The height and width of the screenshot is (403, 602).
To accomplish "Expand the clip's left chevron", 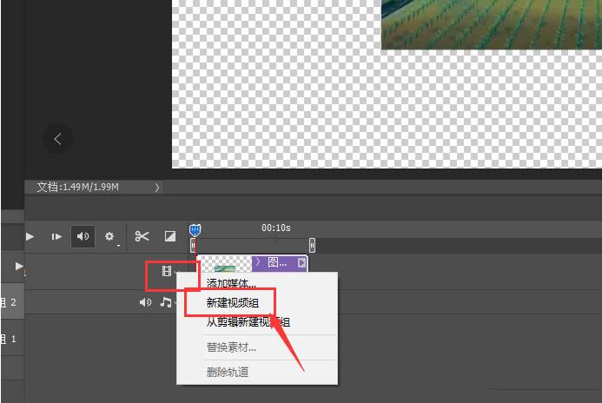I will click(x=258, y=262).
